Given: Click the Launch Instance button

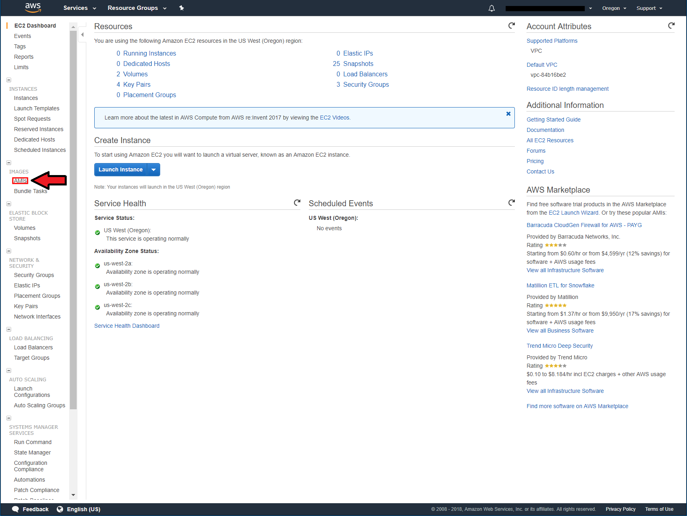Looking at the screenshot, I should [x=121, y=169].
